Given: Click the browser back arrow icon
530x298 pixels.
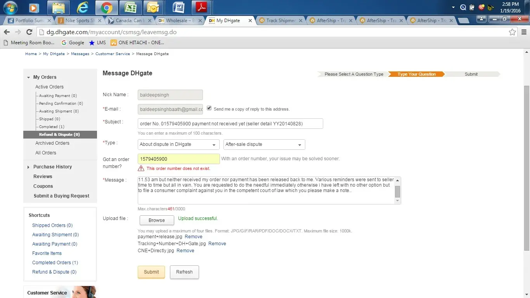Looking at the screenshot, I should (7, 32).
